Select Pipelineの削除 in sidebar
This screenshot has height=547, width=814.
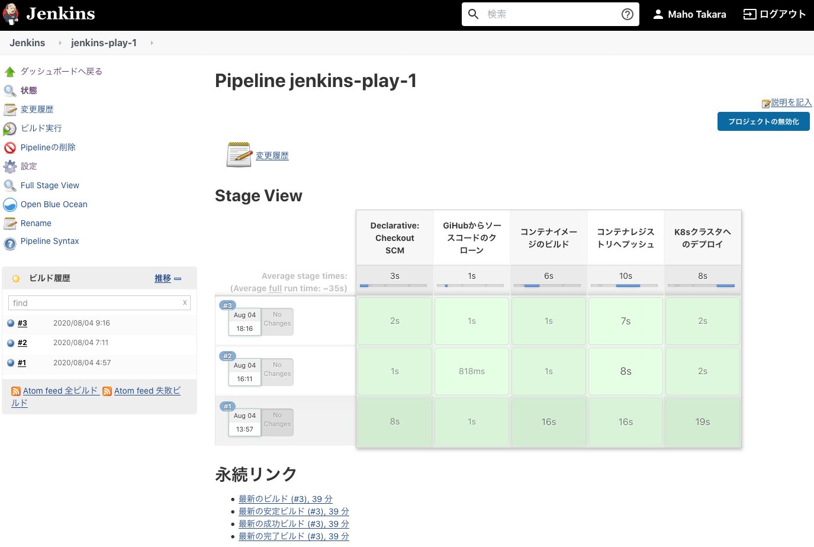tap(48, 147)
